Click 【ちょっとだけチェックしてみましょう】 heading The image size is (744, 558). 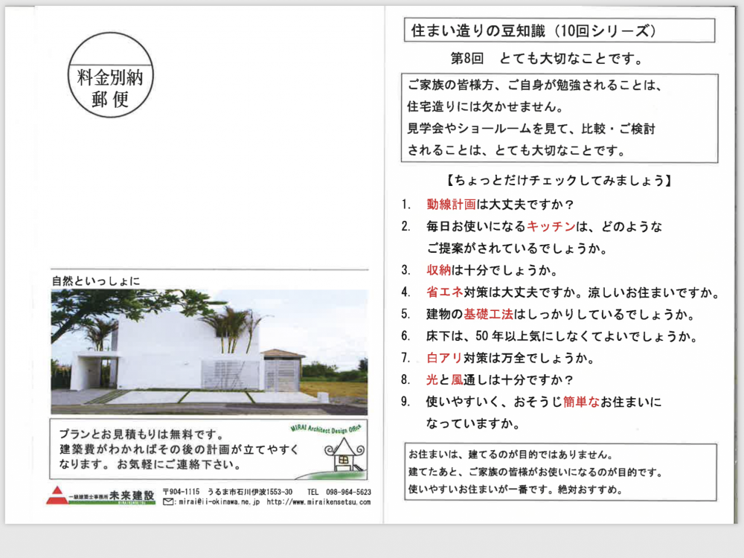pyautogui.click(x=559, y=180)
